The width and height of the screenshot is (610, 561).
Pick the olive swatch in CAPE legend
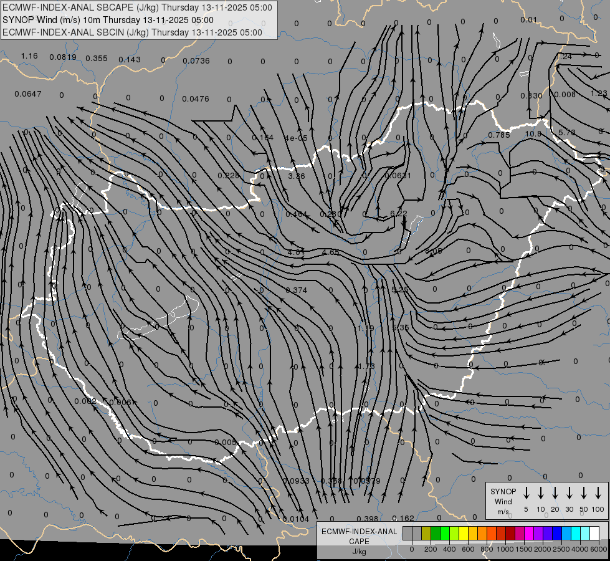[426, 533]
